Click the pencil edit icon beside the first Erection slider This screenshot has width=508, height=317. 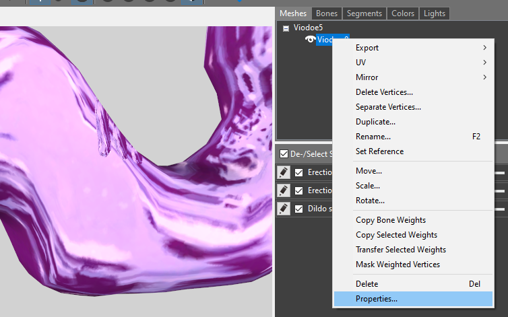pos(284,172)
